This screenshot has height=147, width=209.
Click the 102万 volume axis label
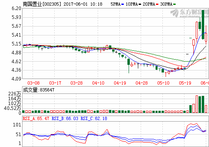[x=14, y=104]
